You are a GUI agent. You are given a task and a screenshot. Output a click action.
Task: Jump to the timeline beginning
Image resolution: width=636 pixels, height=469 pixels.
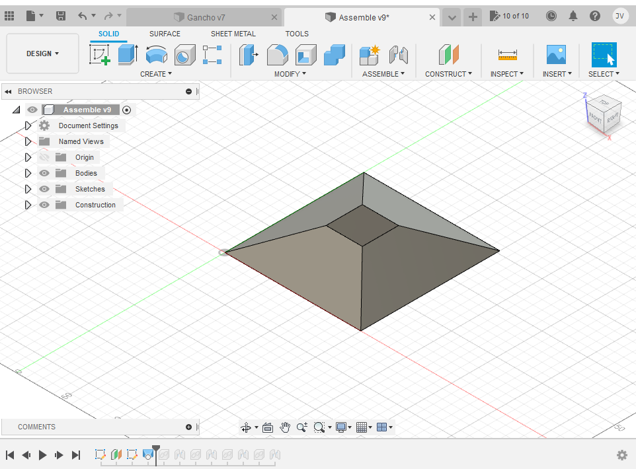(x=10, y=455)
